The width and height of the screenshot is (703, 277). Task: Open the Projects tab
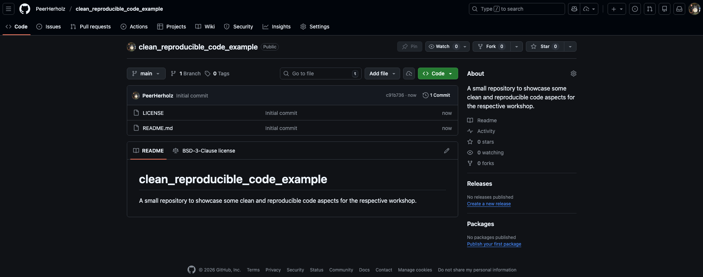point(172,27)
